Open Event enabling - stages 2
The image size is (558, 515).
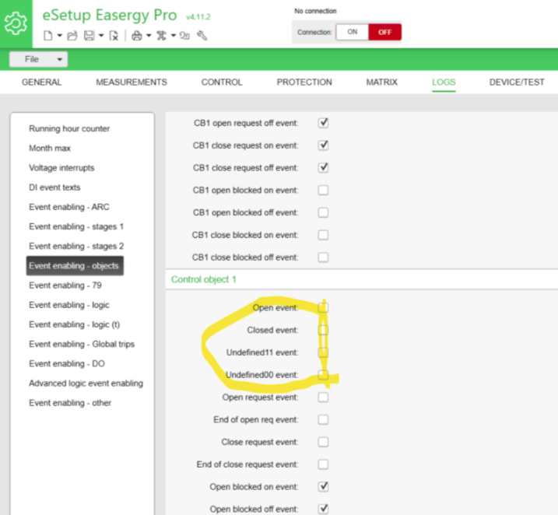tap(76, 246)
